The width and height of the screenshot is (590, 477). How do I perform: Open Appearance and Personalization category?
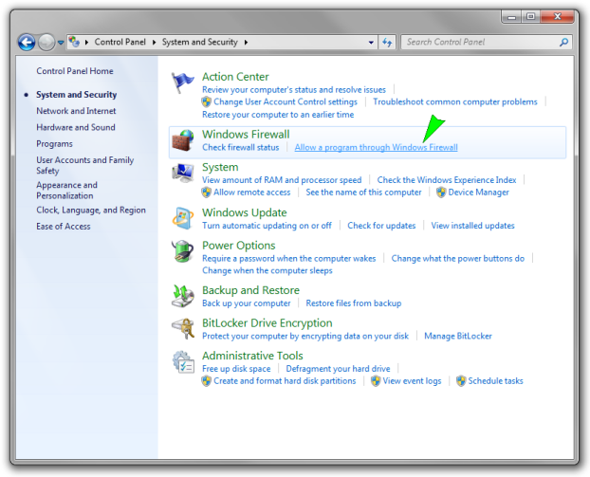click(66, 191)
